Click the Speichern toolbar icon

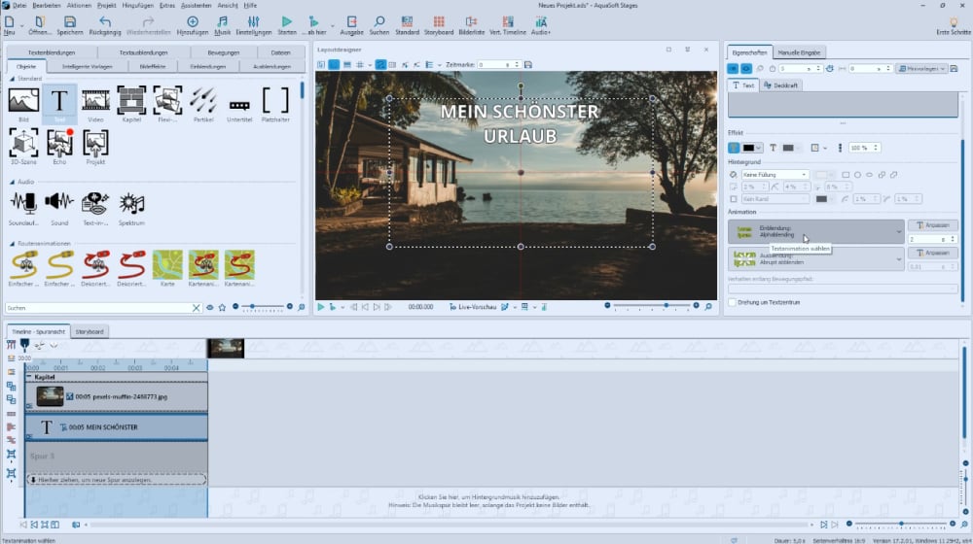click(69, 21)
